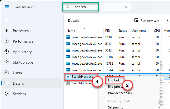Viewport: 170px width, 109px height.
Task: Expand the Set priority submenu
Action: 116,107
